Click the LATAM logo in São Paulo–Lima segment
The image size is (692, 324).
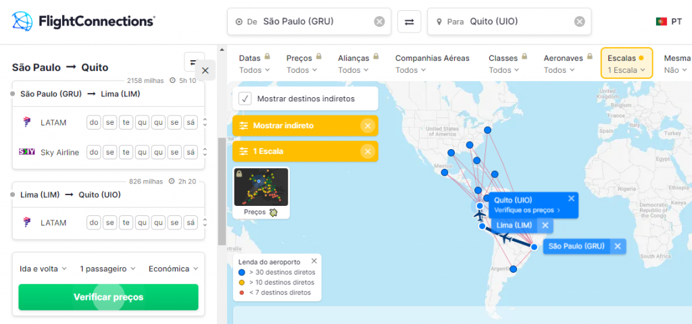tap(27, 123)
